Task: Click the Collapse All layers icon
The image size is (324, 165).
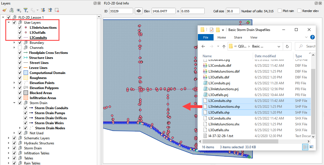Action: click(x=50, y=10)
